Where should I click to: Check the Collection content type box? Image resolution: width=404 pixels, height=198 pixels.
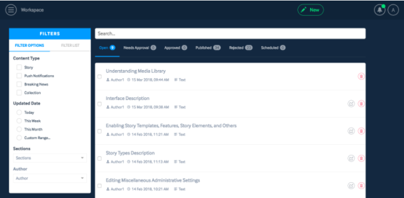(19, 93)
